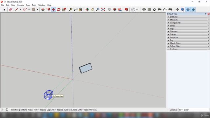Image resolution: width=210 pixels, height=118 pixels.
Task: Open the account dropdown arrow
Action: pyautogui.click(x=137, y=10)
